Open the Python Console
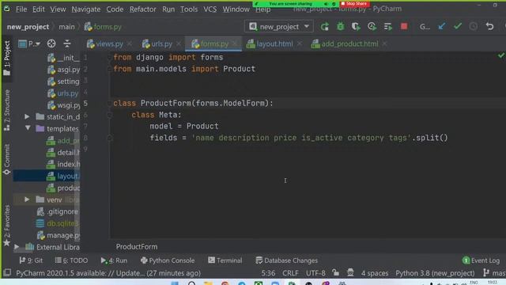Viewport: 506px width, 285px height. click(168, 260)
